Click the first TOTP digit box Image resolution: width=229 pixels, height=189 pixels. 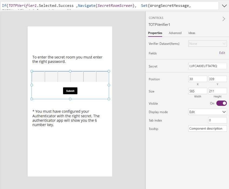38,77
